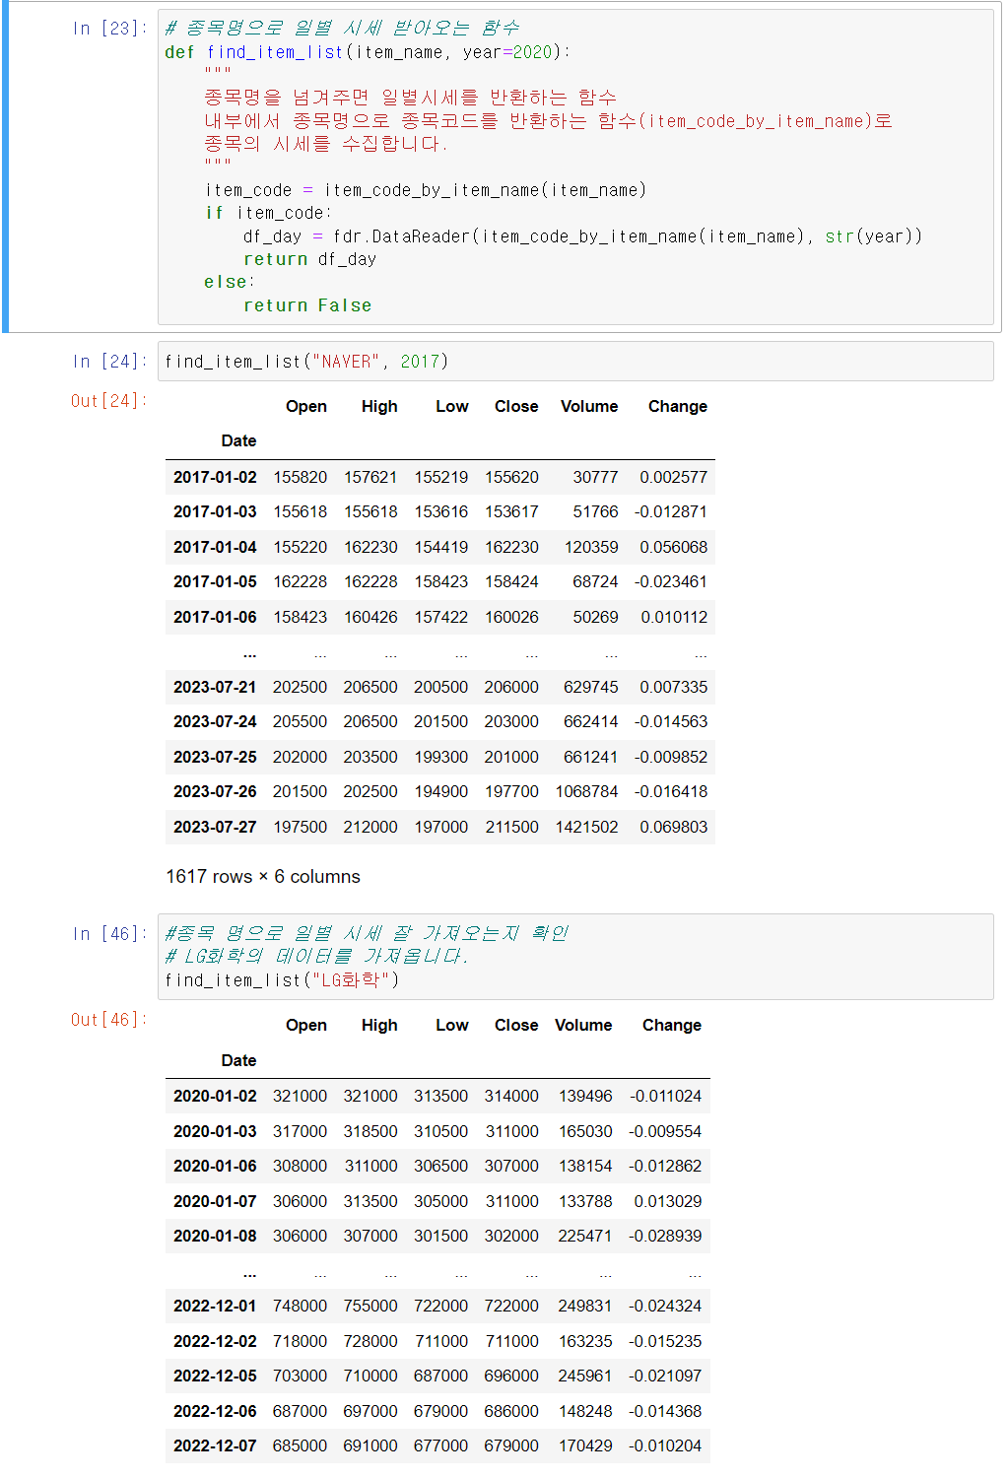
Task: Click the Date index label in Out[46] table
Action: point(238,1060)
